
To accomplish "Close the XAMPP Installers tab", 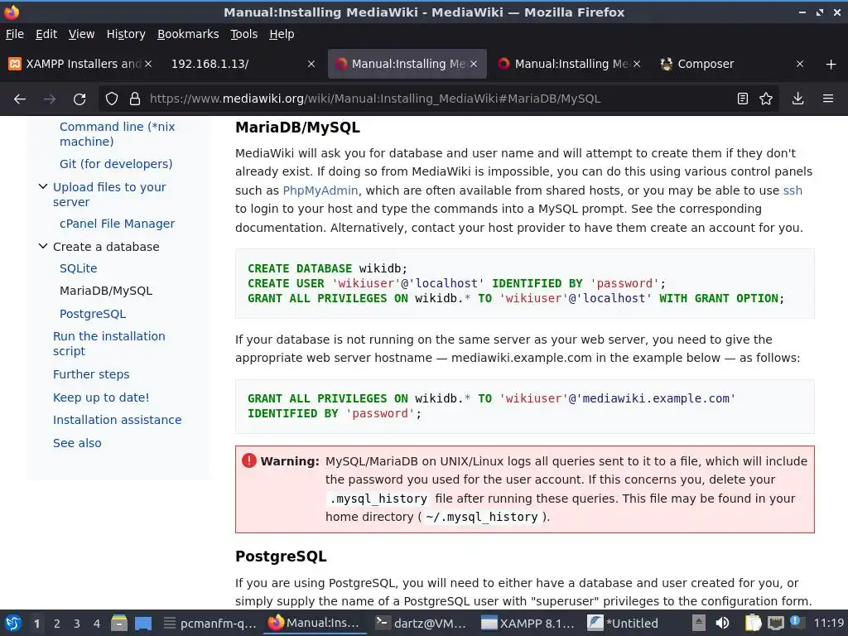I will click(x=148, y=64).
